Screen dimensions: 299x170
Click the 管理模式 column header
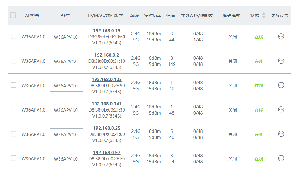point(231,16)
